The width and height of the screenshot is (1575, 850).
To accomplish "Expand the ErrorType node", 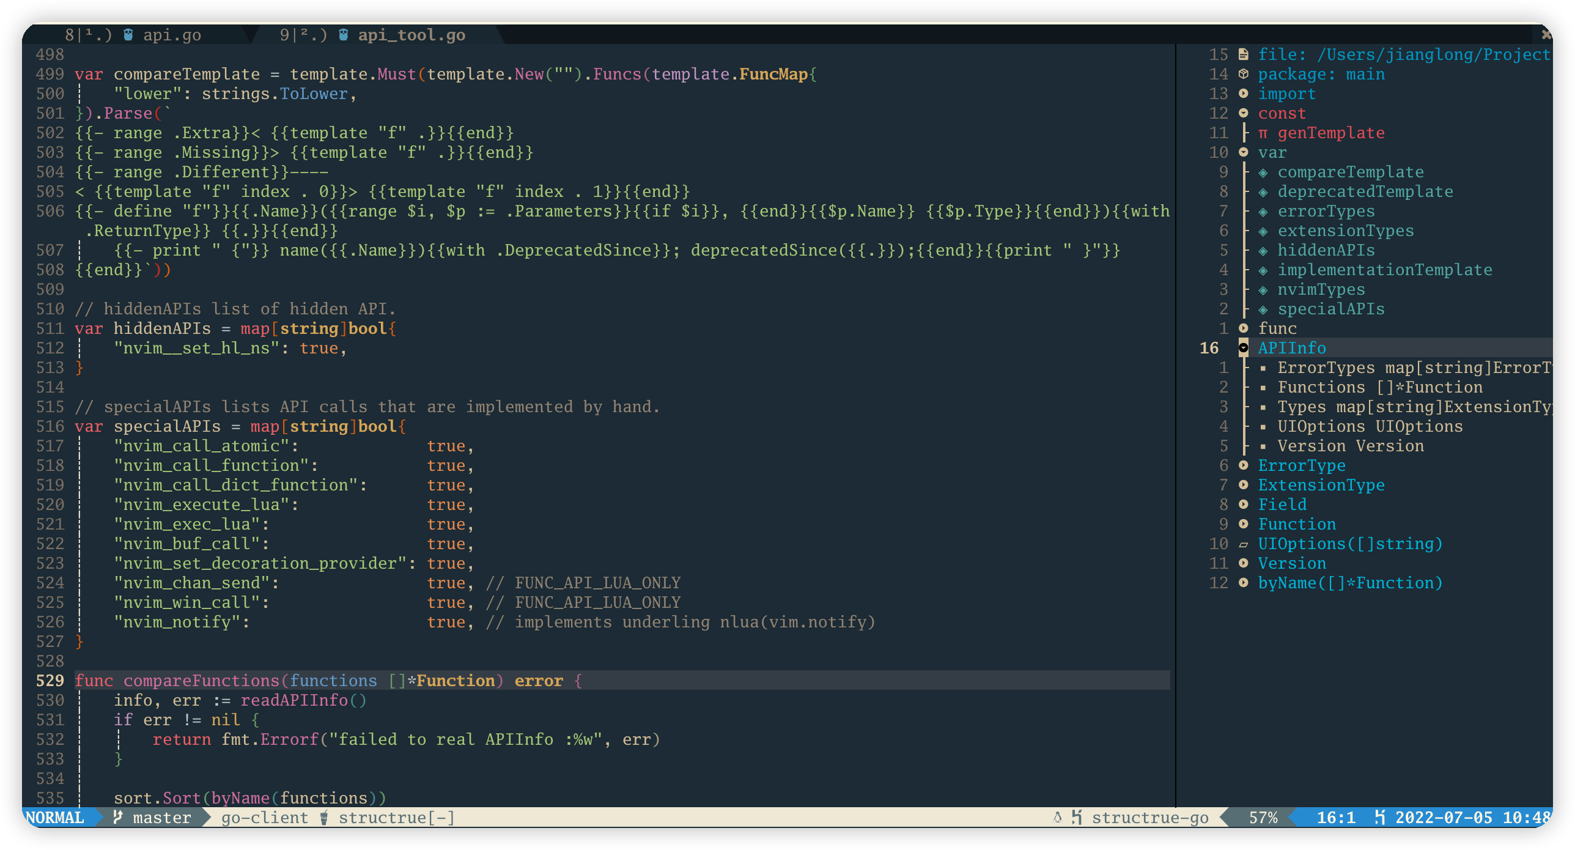I will pyautogui.click(x=1243, y=465).
